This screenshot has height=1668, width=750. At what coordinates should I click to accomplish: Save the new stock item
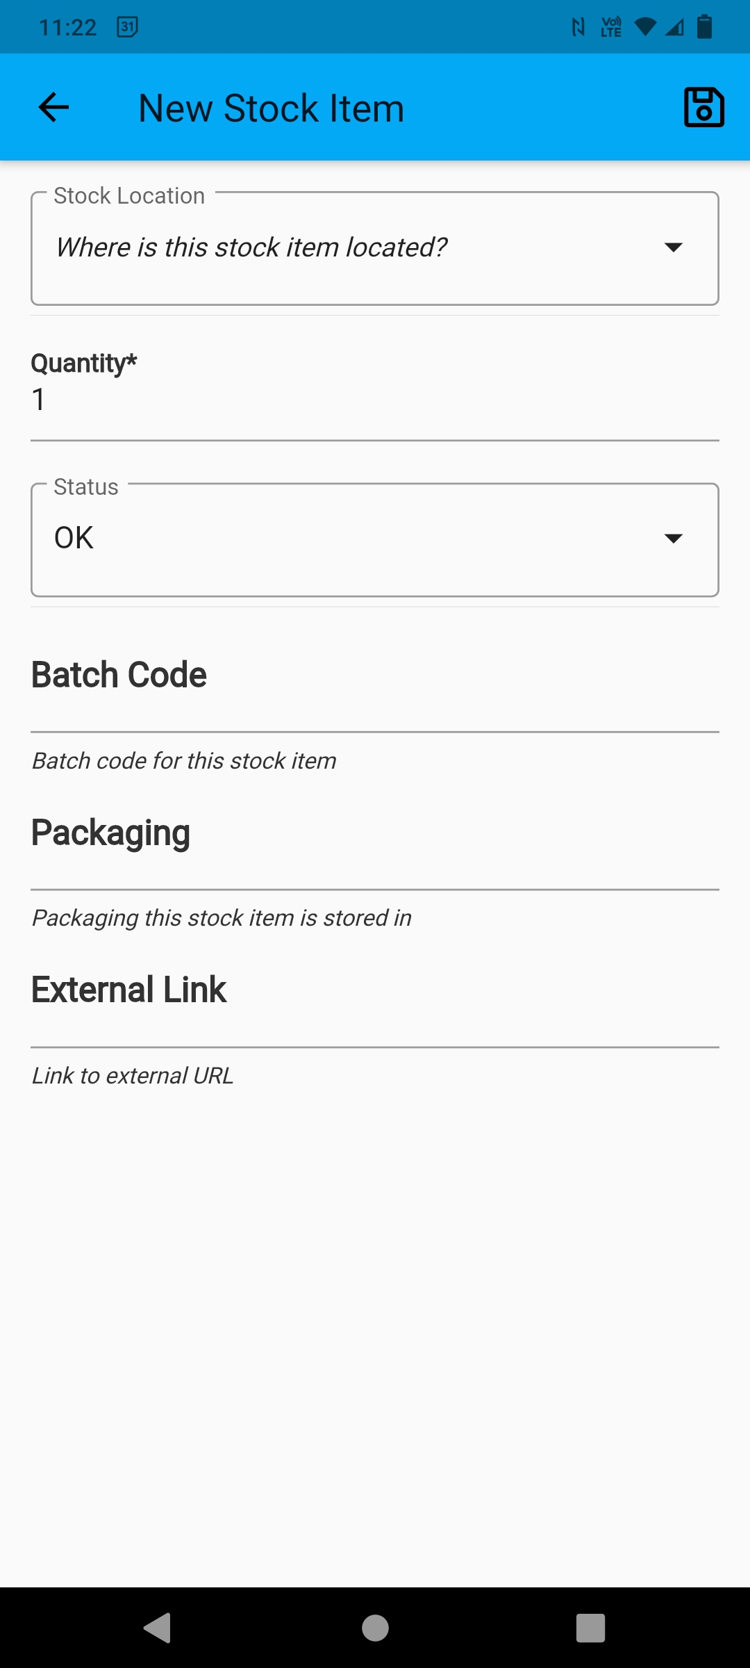[x=703, y=108]
